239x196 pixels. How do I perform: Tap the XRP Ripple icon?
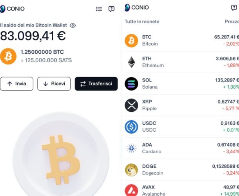pyautogui.click(x=131, y=105)
